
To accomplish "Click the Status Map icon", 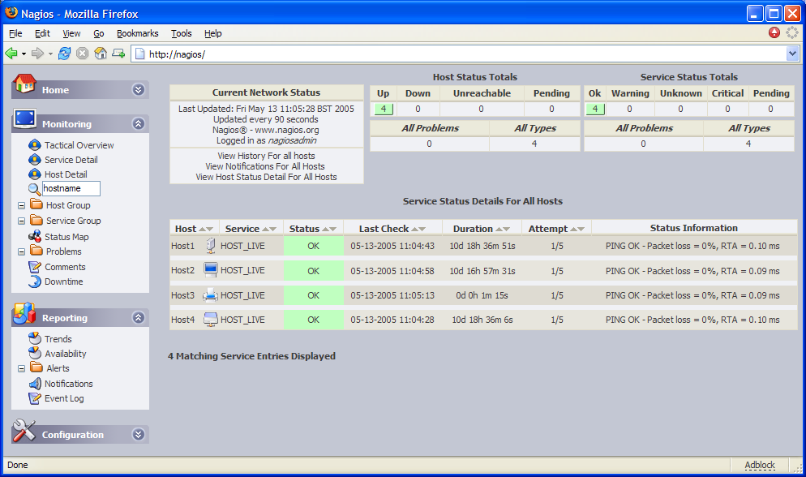I will [x=35, y=236].
